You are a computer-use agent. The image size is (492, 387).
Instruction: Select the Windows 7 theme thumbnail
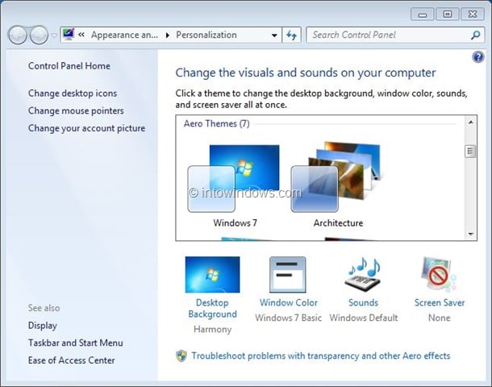click(x=233, y=178)
